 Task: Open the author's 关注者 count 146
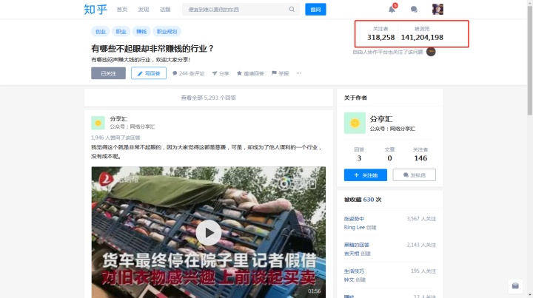[420, 155]
